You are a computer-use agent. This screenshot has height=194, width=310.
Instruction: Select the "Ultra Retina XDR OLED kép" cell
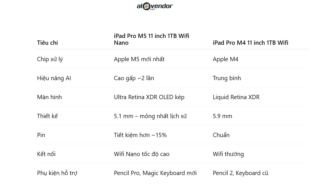[149, 97]
